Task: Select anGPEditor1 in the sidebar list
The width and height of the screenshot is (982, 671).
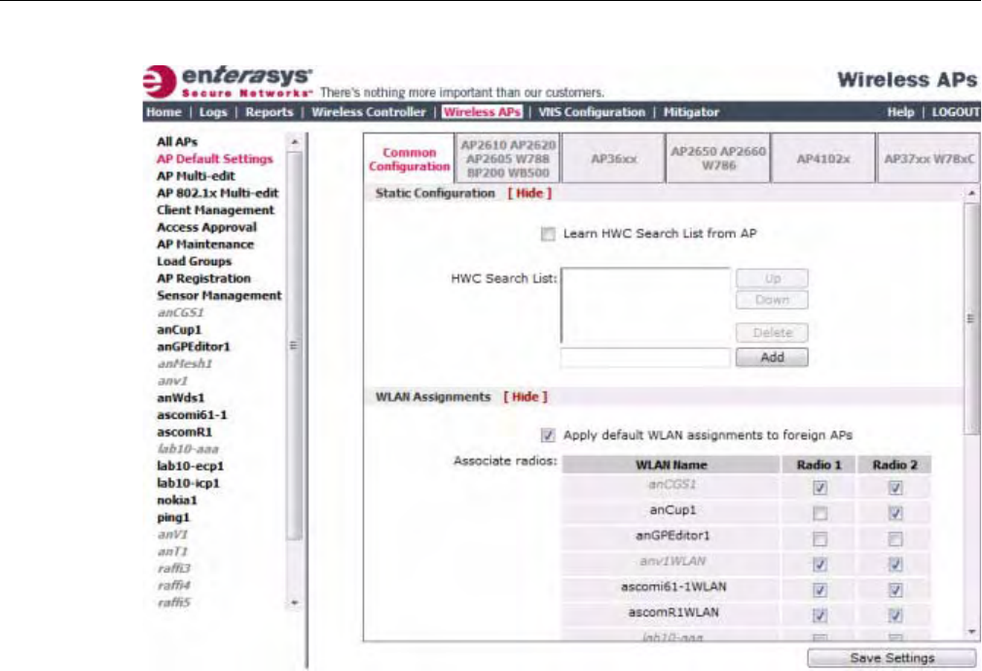Action: click(194, 347)
